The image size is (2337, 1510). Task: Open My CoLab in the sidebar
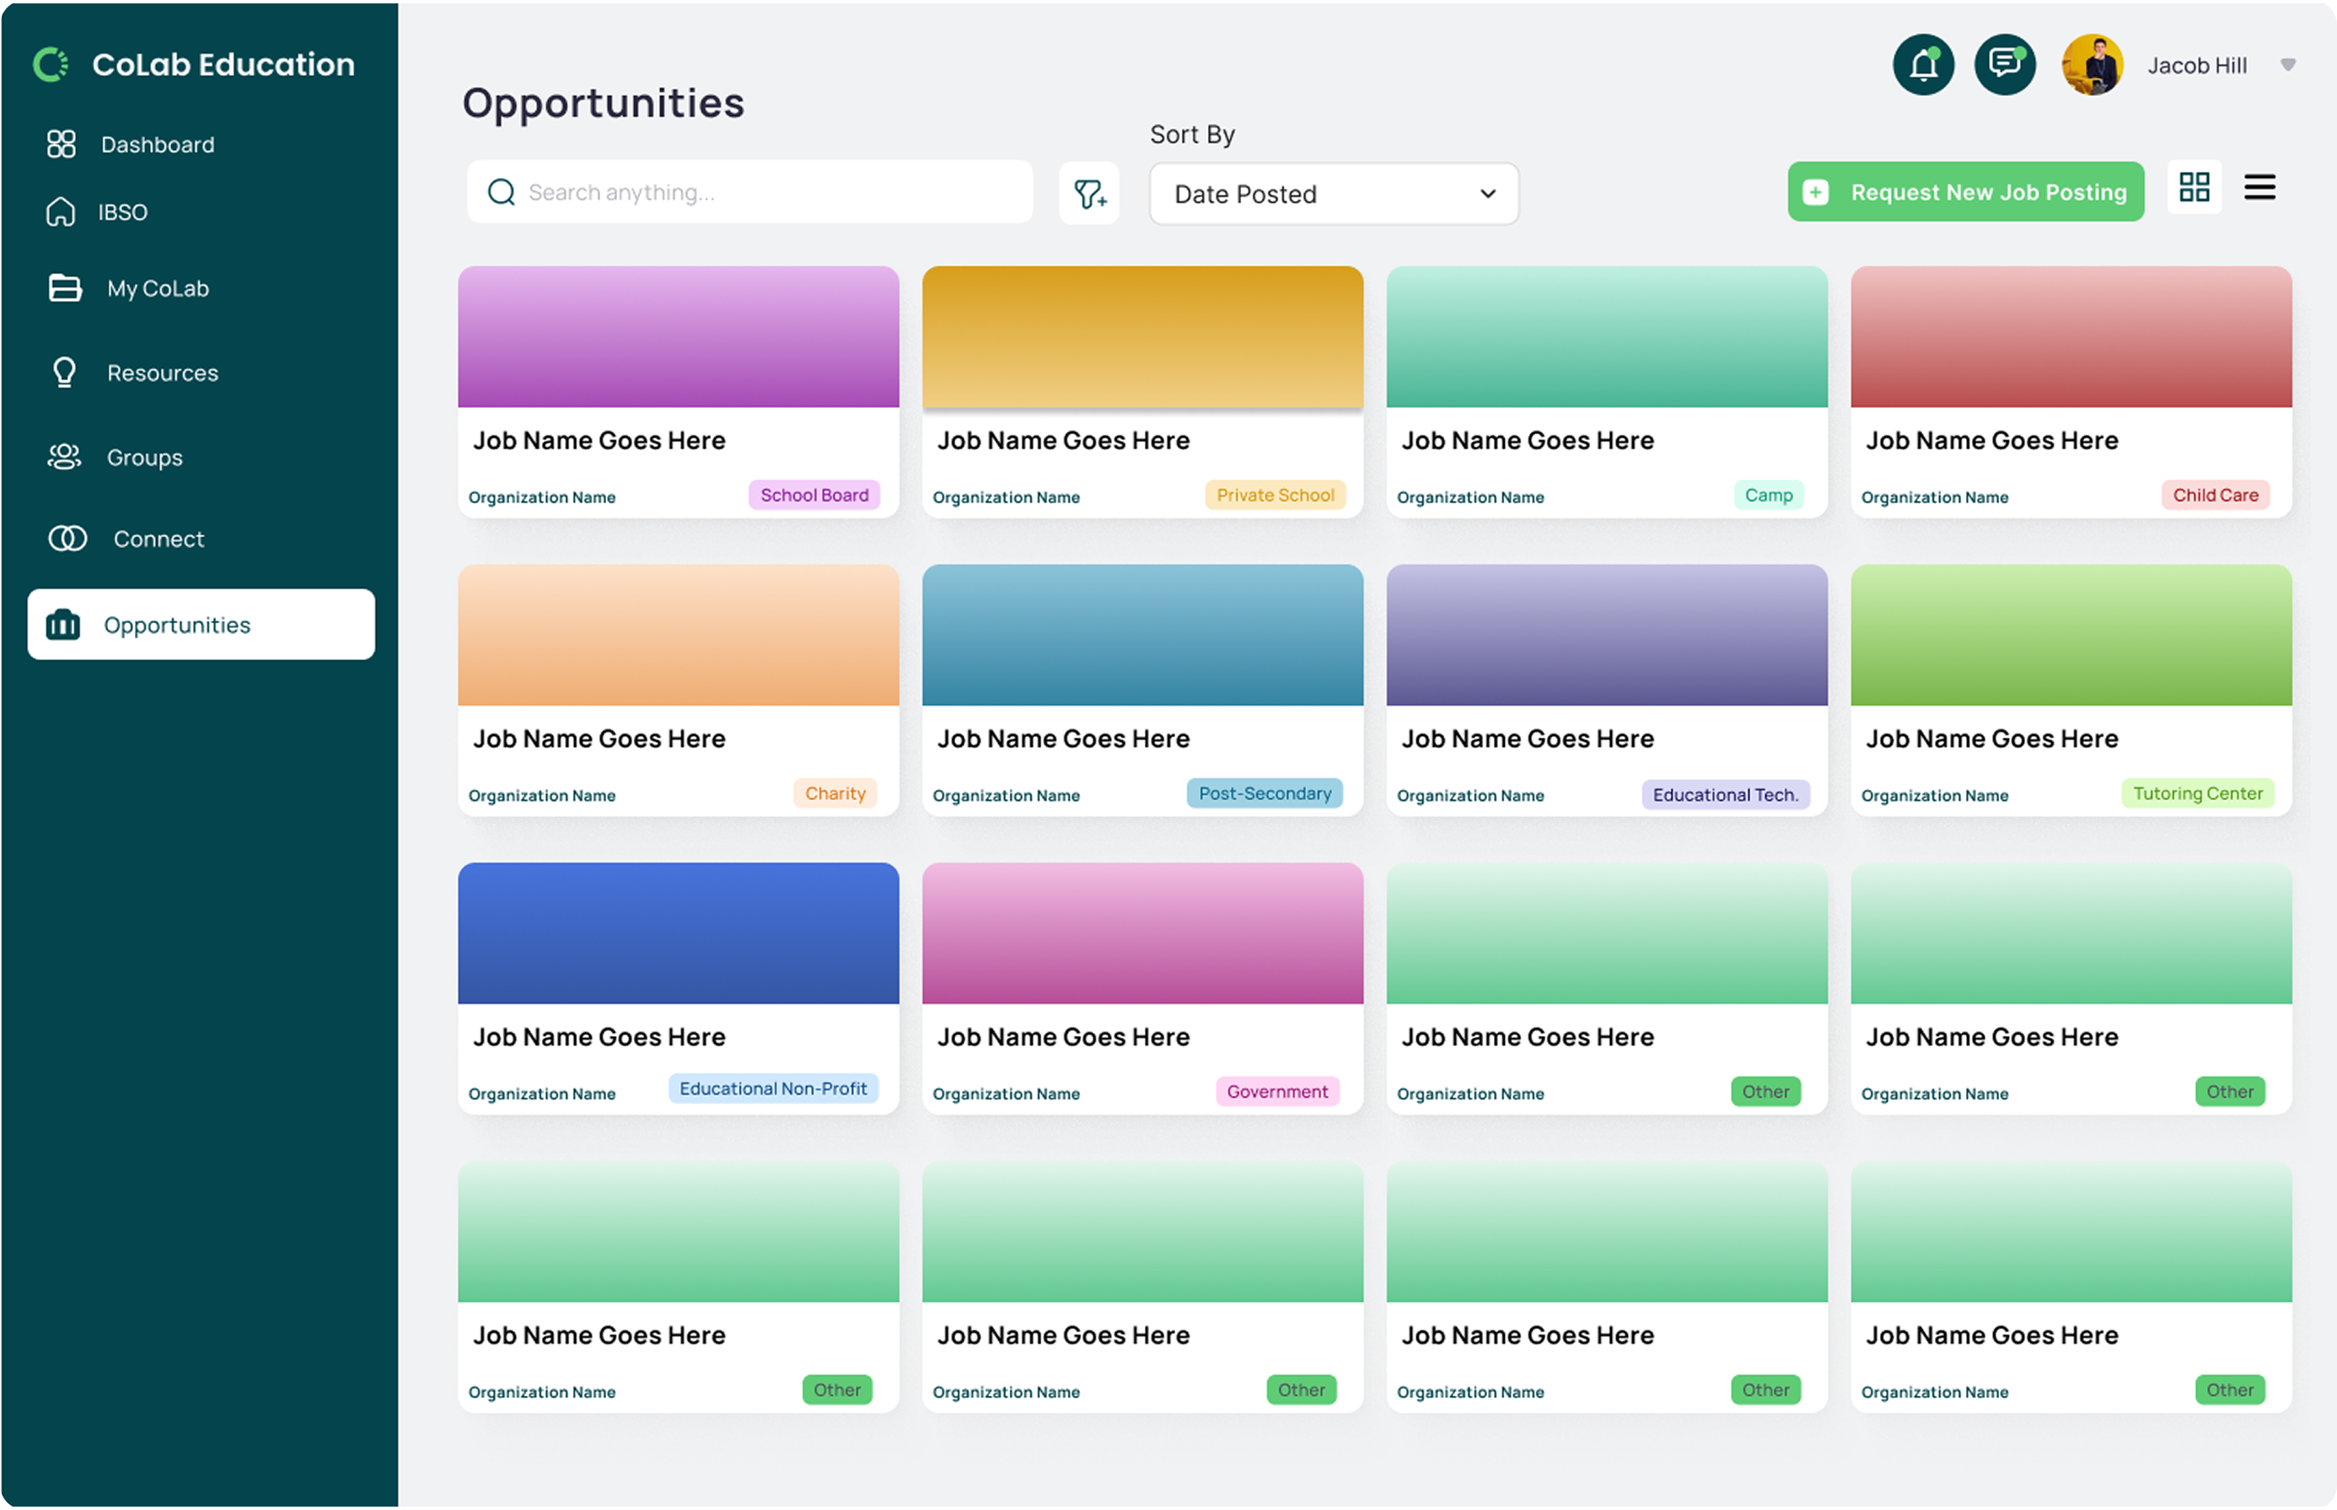click(x=158, y=288)
